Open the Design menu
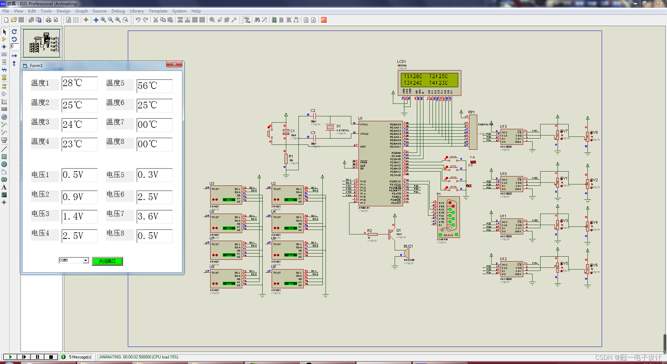This screenshot has width=667, height=364. click(63, 11)
